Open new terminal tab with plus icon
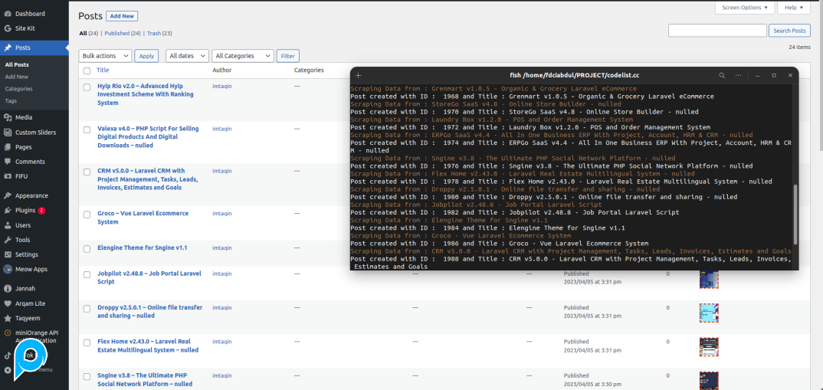The width and height of the screenshot is (823, 390). (358, 76)
